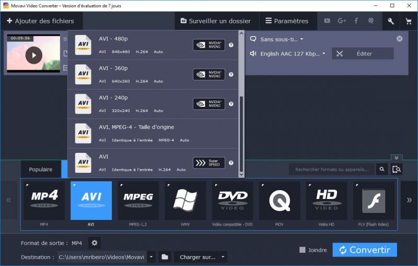Open the shopping cart icon
Screen dimensions: 418x266
coord(408,21)
